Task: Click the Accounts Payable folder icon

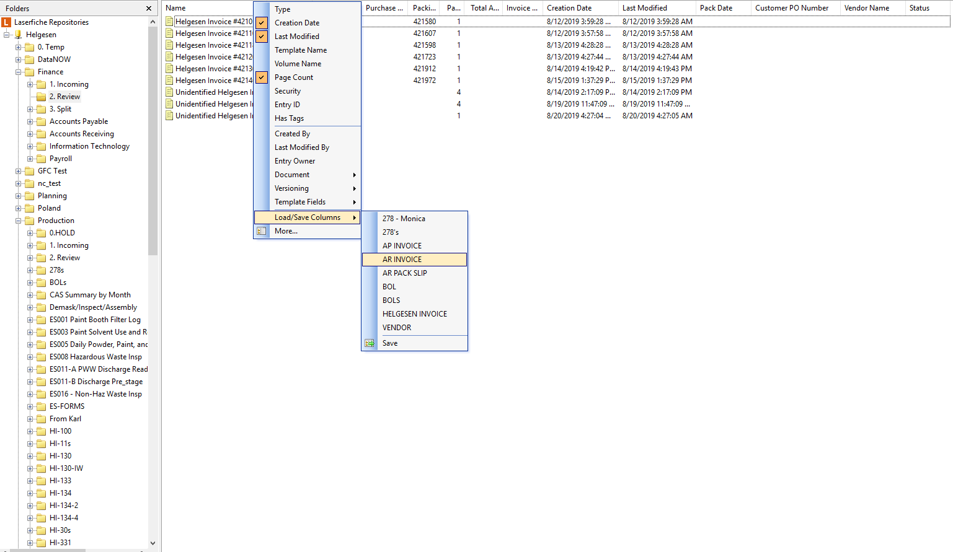Action: click(x=42, y=121)
